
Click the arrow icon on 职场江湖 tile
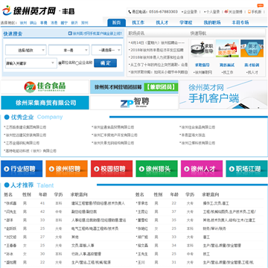(232, 169)
